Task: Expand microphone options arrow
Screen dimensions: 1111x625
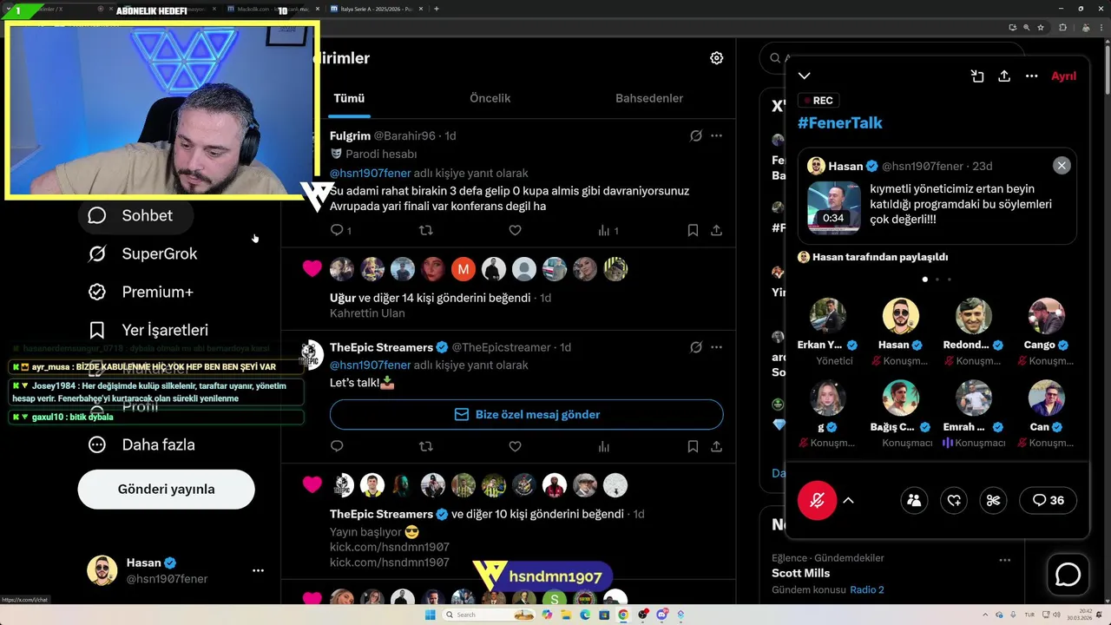Action: tap(848, 500)
